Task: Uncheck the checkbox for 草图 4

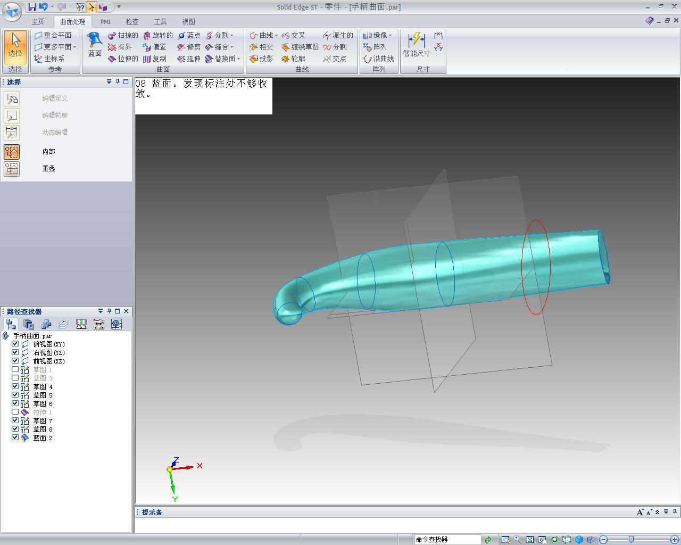Action: click(15, 386)
